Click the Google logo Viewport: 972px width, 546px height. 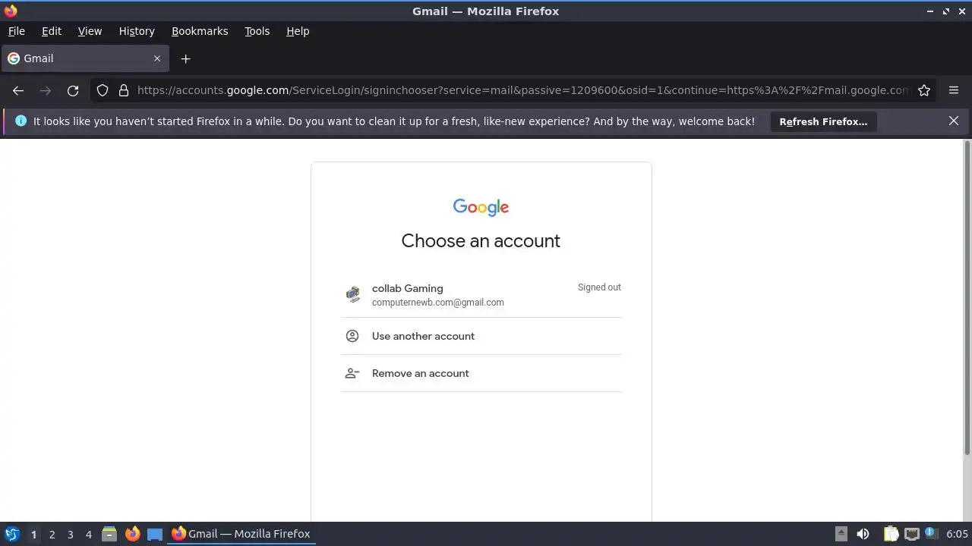click(481, 207)
